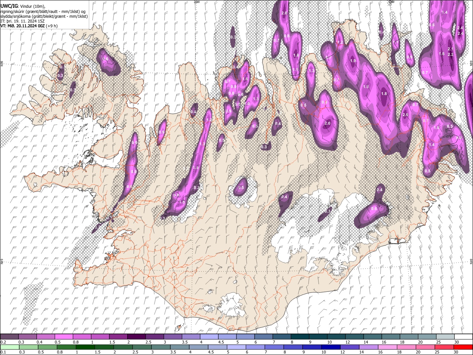Click upper-row swatch between 18 and 20
The height and width of the screenshot is (355, 473).
[409, 337]
